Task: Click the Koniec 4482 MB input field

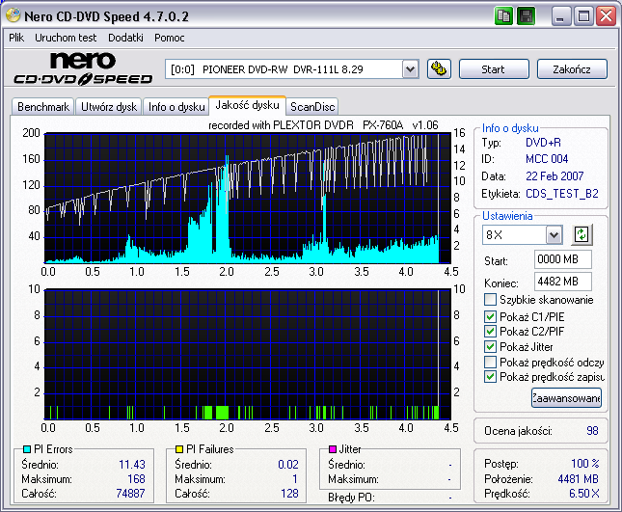Action: (x=563, y=282)
